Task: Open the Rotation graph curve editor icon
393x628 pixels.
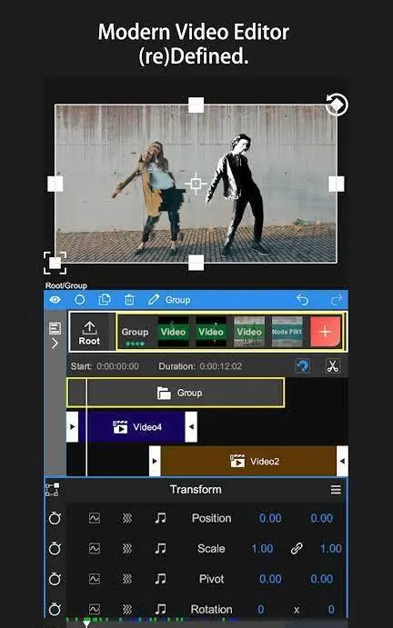Action: [x=95, y=609]
